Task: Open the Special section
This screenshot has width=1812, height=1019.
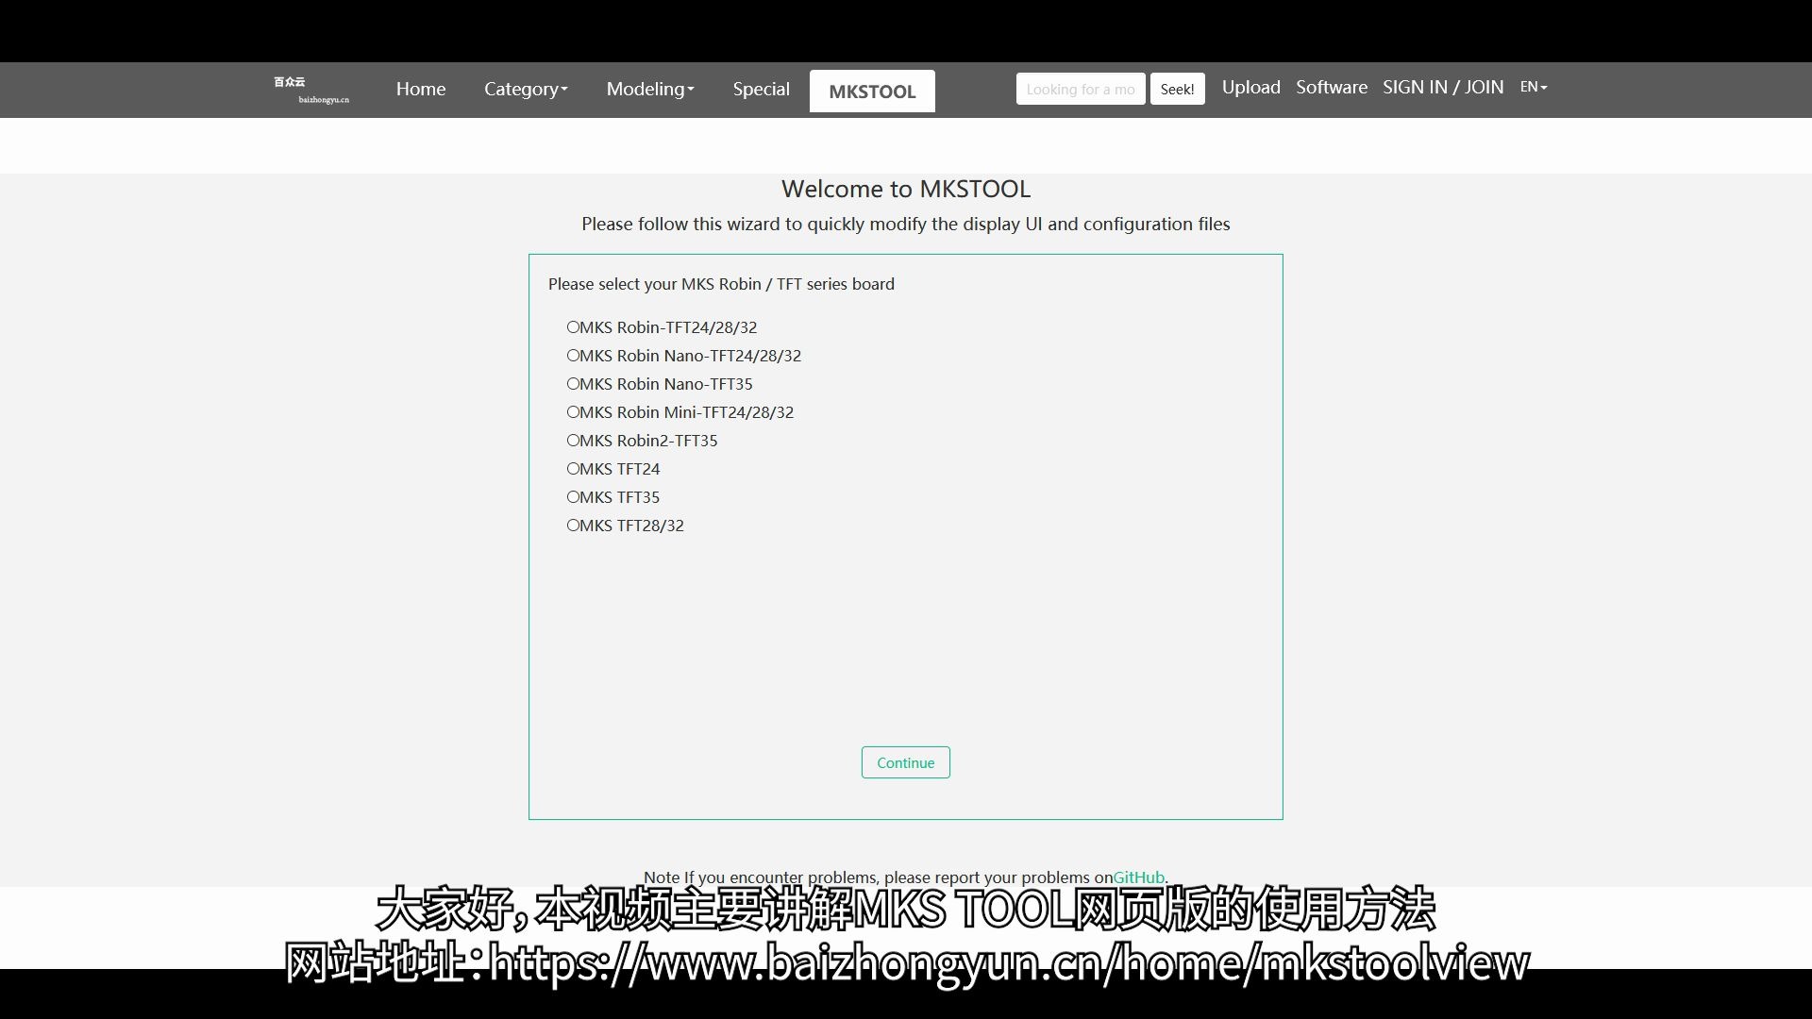Action: coord(761,89)
